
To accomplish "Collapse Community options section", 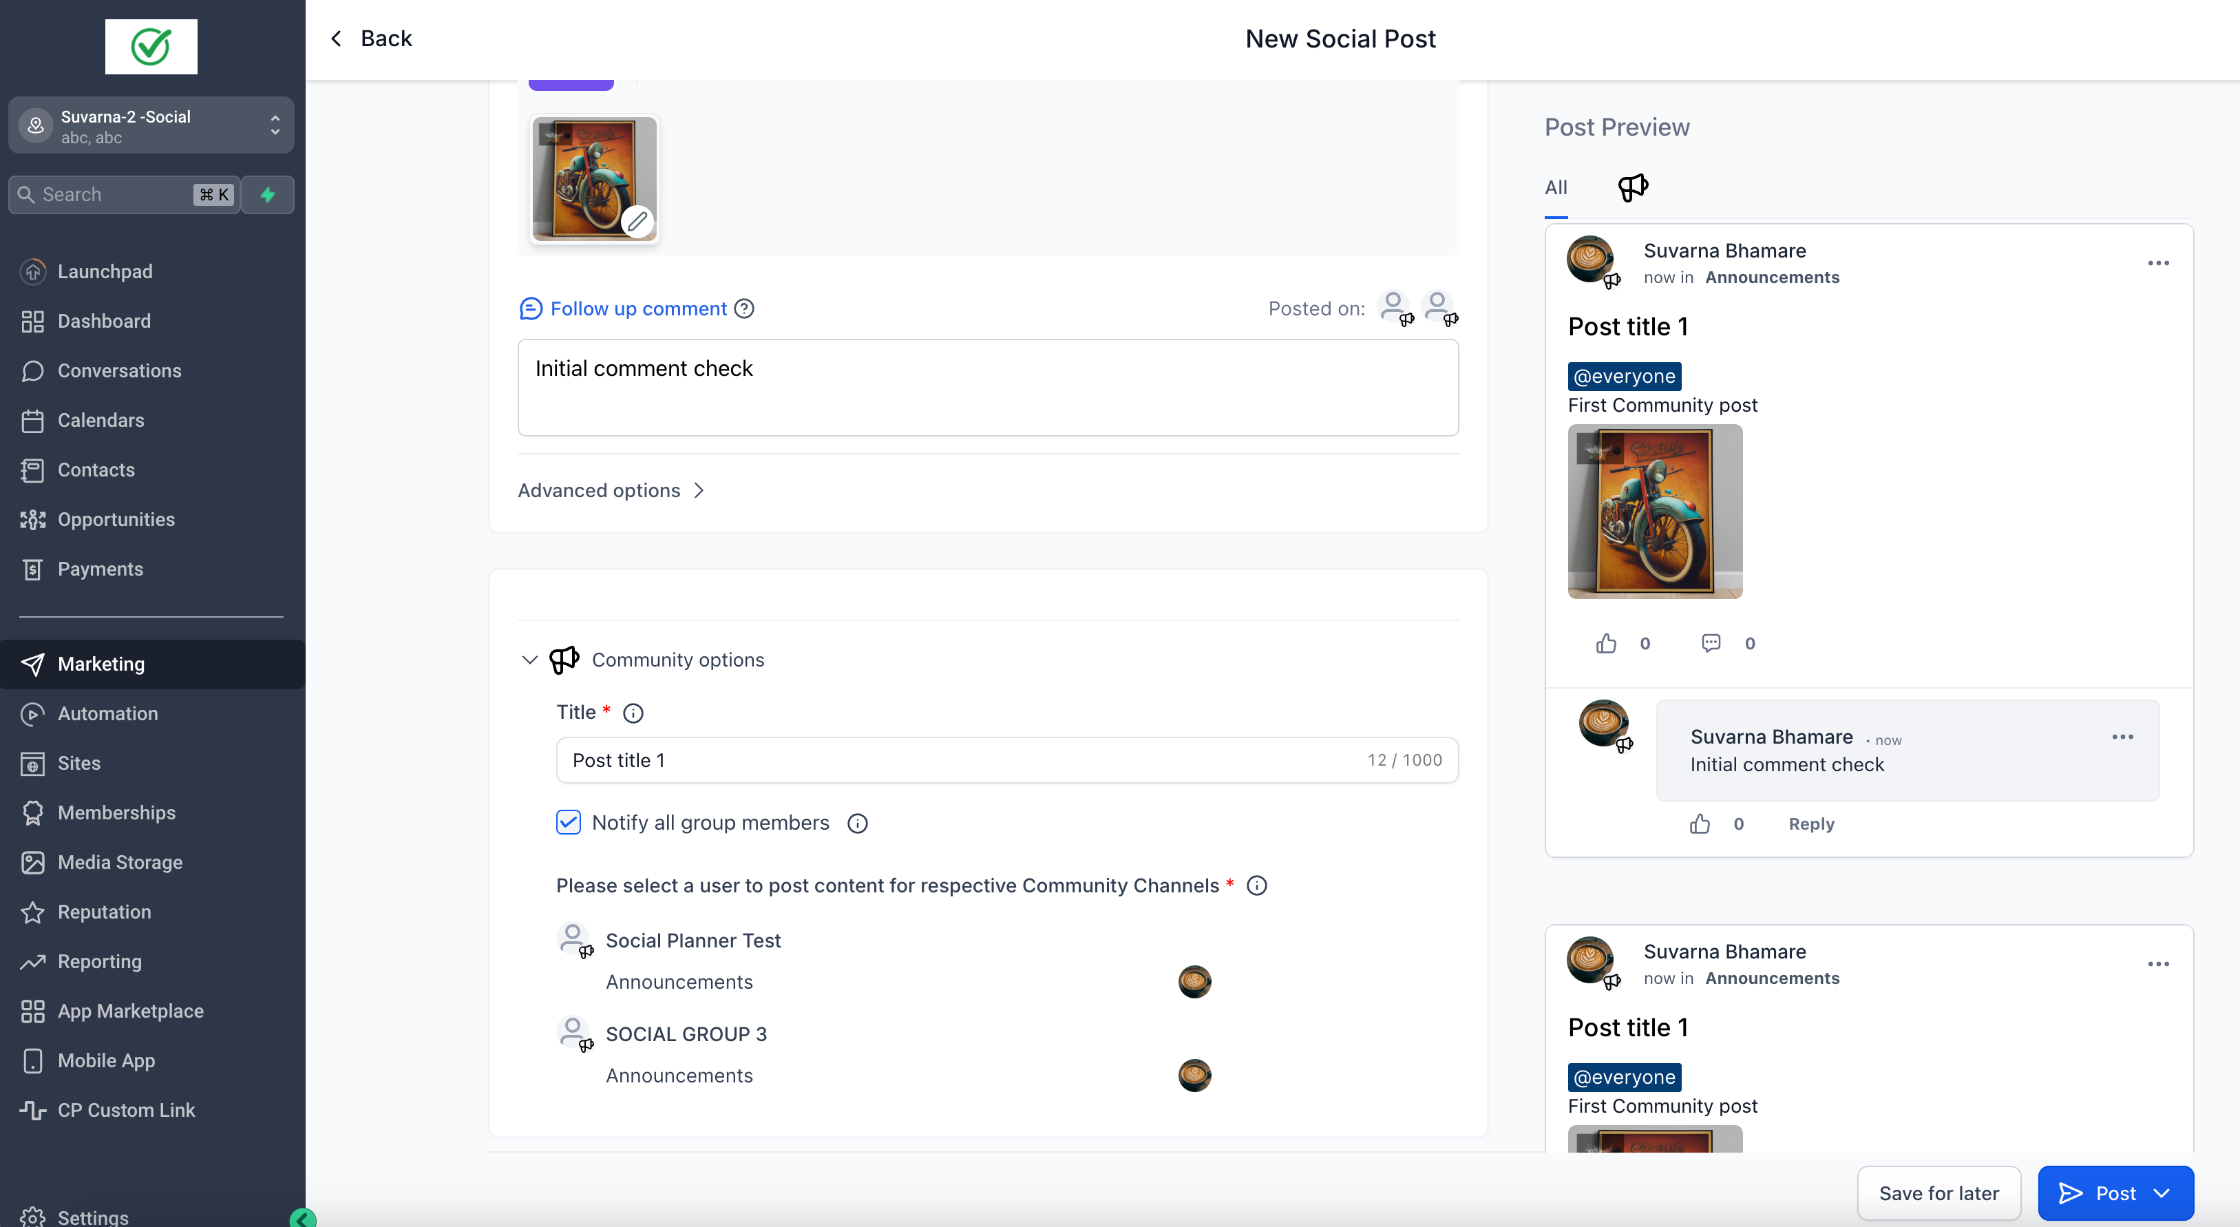I will click(x=529, y=660).
